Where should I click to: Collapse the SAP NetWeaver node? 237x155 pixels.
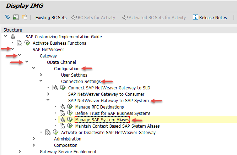(12, 50)
